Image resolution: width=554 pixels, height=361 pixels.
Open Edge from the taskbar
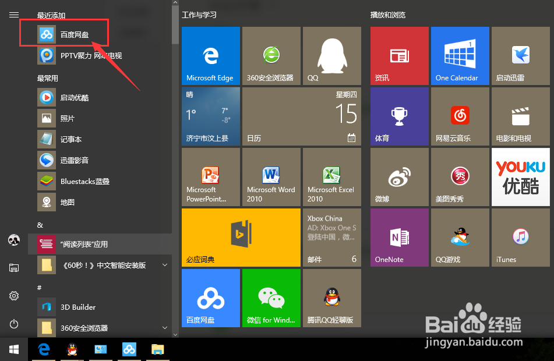(44, 349)
